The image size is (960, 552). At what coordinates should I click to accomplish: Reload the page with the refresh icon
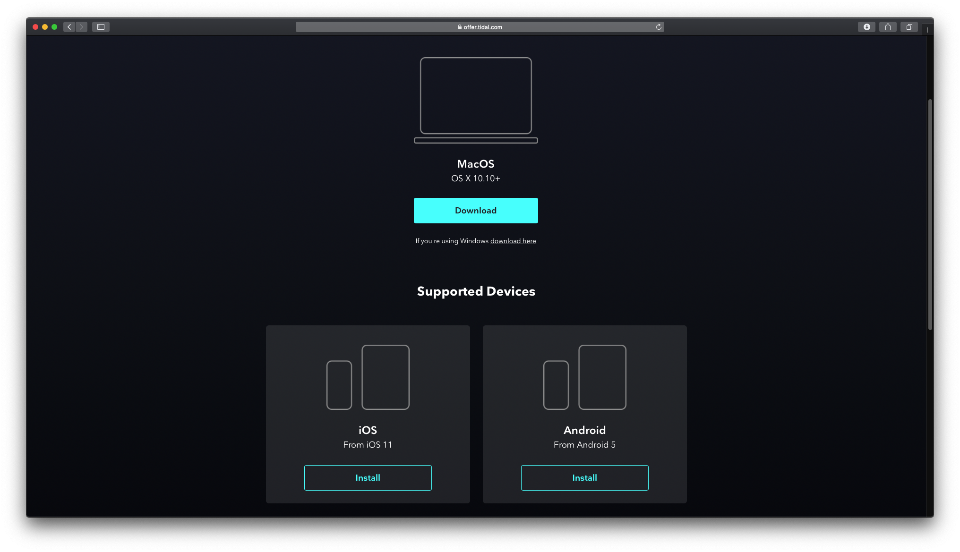659,27
